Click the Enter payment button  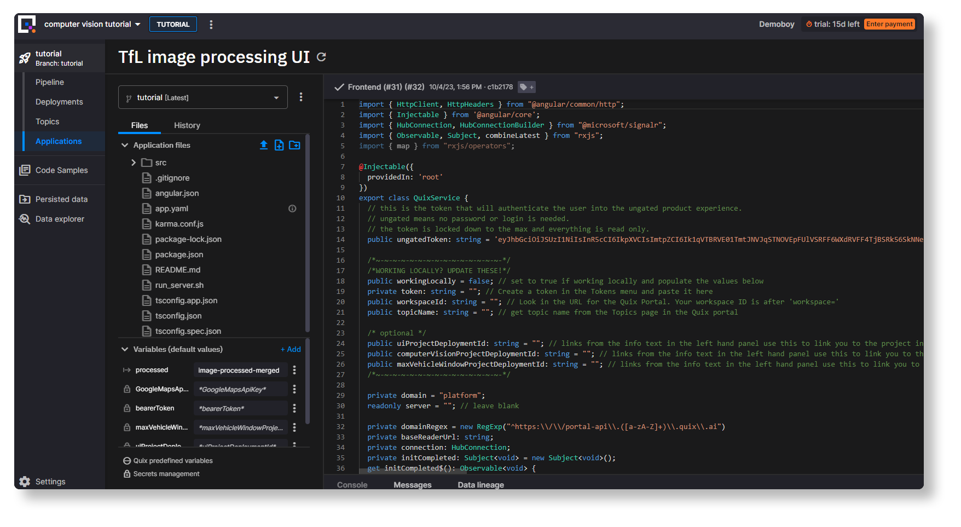(x=889, y=24)
